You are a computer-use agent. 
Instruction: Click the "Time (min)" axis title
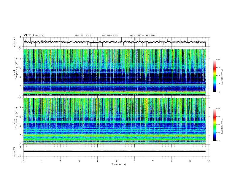pyautogui.click(x=119, y=164)
